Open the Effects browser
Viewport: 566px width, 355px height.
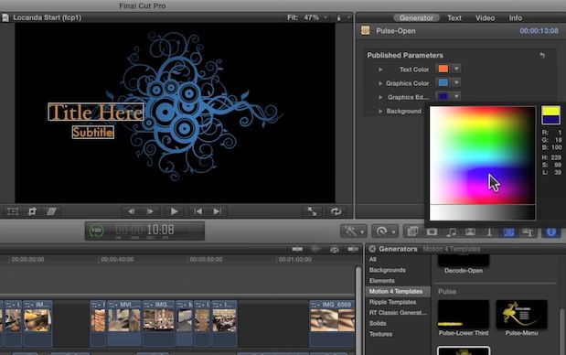click(x=412, y=231)
